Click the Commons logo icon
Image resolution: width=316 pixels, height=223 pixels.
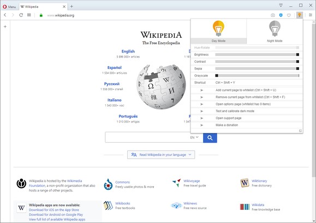(108, 184)
